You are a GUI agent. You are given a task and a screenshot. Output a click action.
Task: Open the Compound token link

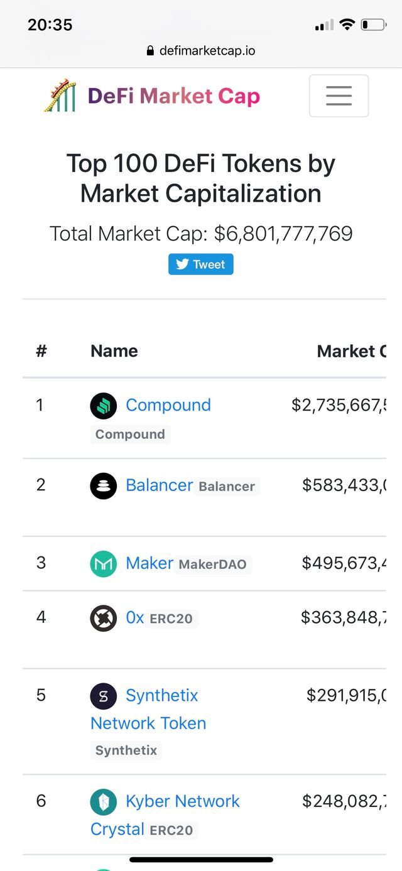coord(168,405)
